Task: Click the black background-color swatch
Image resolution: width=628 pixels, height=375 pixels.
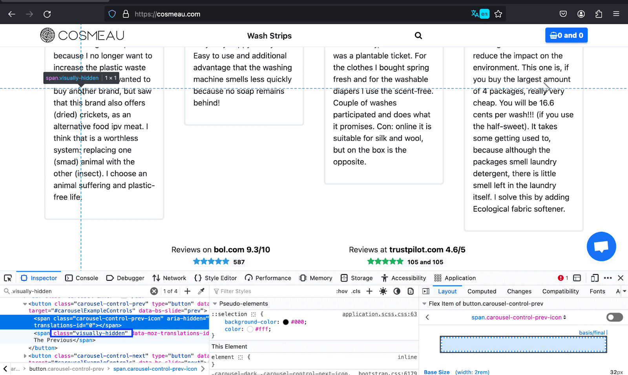Action: (x=286, y=322)
